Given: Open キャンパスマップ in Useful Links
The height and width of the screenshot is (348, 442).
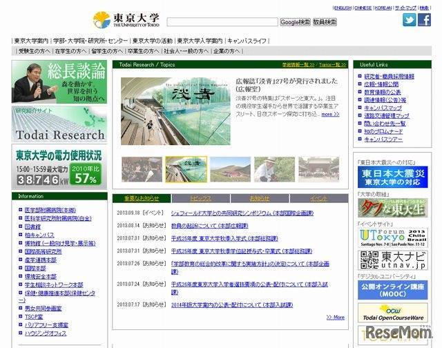Looking at the screenshot, I should pyautogui.click(x=383, y=108).
